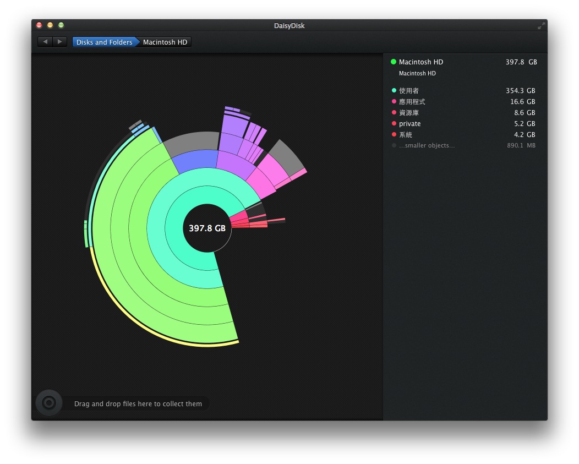Viewport: 579px width, 464px height.
Task: Minimize DaisyDisk with the yellow button
Action: (50, 25)
